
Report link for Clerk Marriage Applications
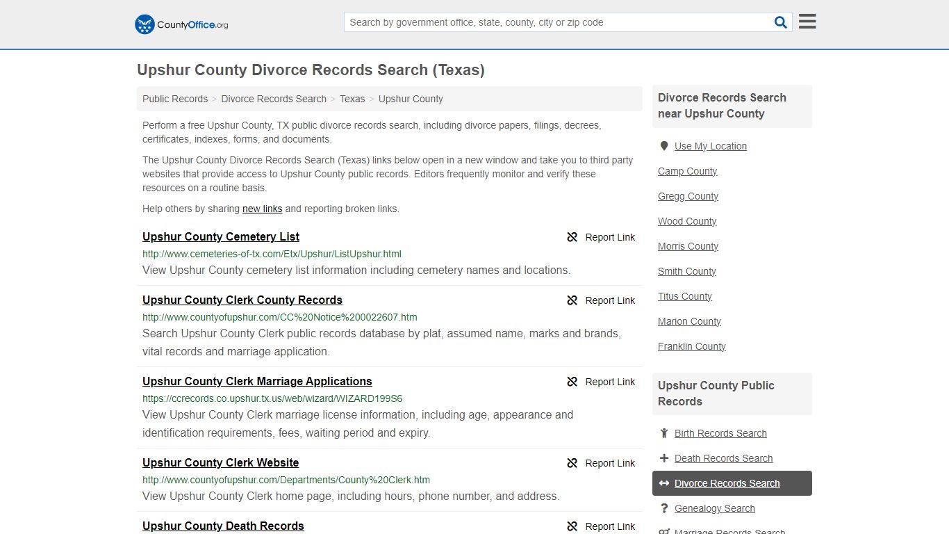click(x=610, y=382)
